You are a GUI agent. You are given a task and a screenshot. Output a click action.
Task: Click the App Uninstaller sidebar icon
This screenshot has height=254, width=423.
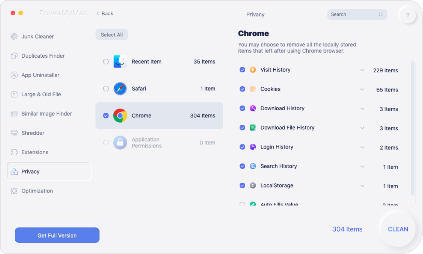14,75
